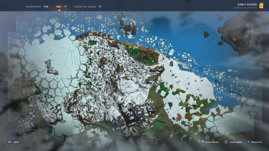
Task: Click the Early Access label
Action: (x=247, y=4)
